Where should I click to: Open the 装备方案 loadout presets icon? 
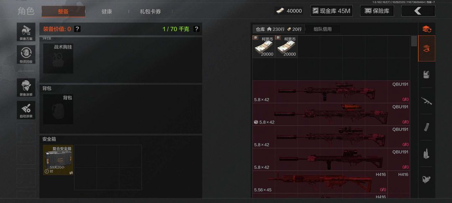[x=26, y=32]
